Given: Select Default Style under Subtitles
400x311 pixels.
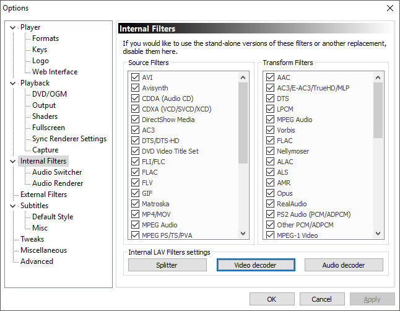Looking at the screenshot, I should pyautogui.click(x=53, y=217).
